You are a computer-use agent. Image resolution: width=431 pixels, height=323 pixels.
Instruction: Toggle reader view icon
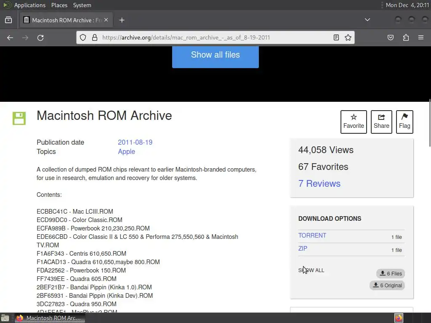coord(336,37)
